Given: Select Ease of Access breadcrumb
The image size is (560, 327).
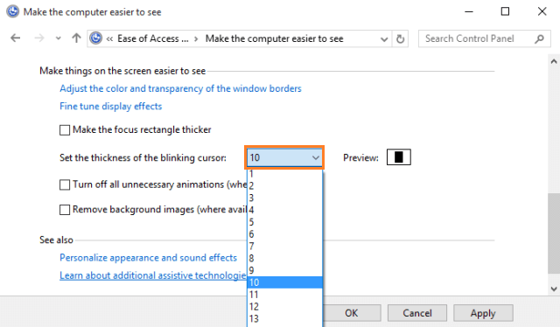Looking at the screenshot, I should [x=153, y=38].
